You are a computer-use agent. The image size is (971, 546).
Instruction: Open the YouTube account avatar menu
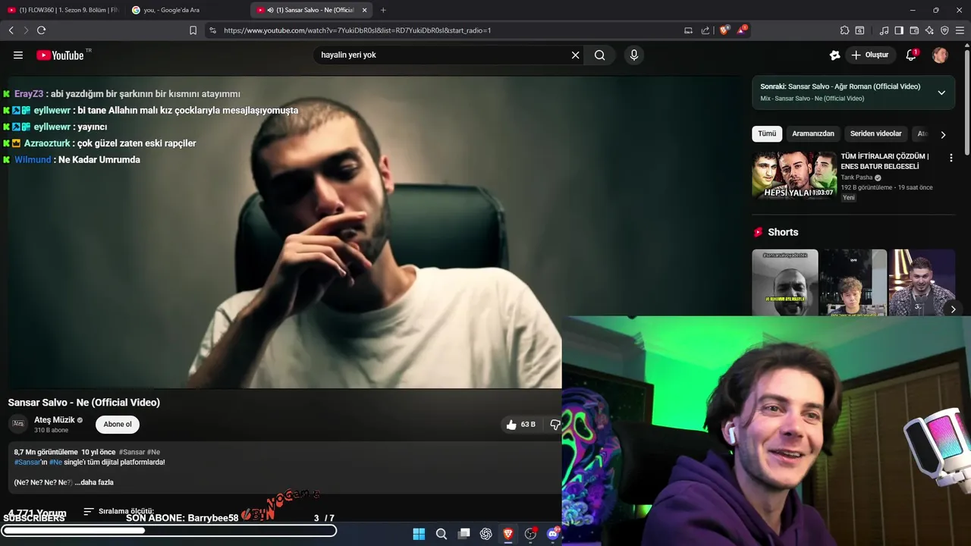[940, 55]
